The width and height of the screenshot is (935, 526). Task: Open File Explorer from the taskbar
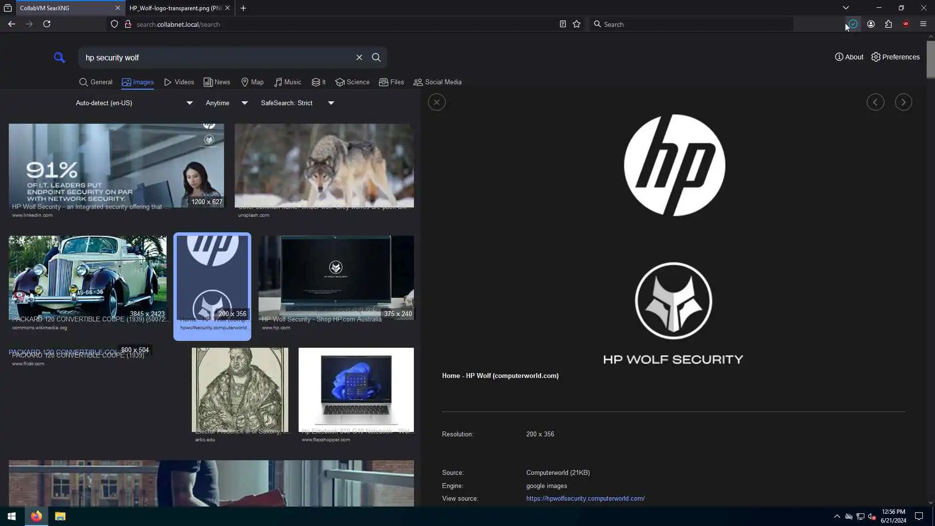pyautogui.click(x=60, y=516)
